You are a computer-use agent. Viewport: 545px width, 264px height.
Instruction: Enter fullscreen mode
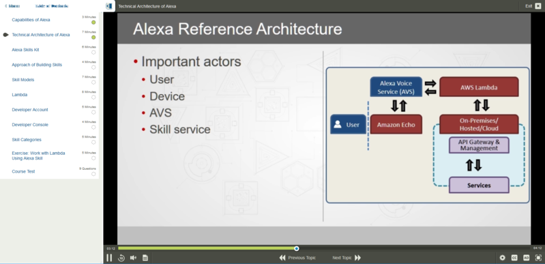[x=538, y=258]
